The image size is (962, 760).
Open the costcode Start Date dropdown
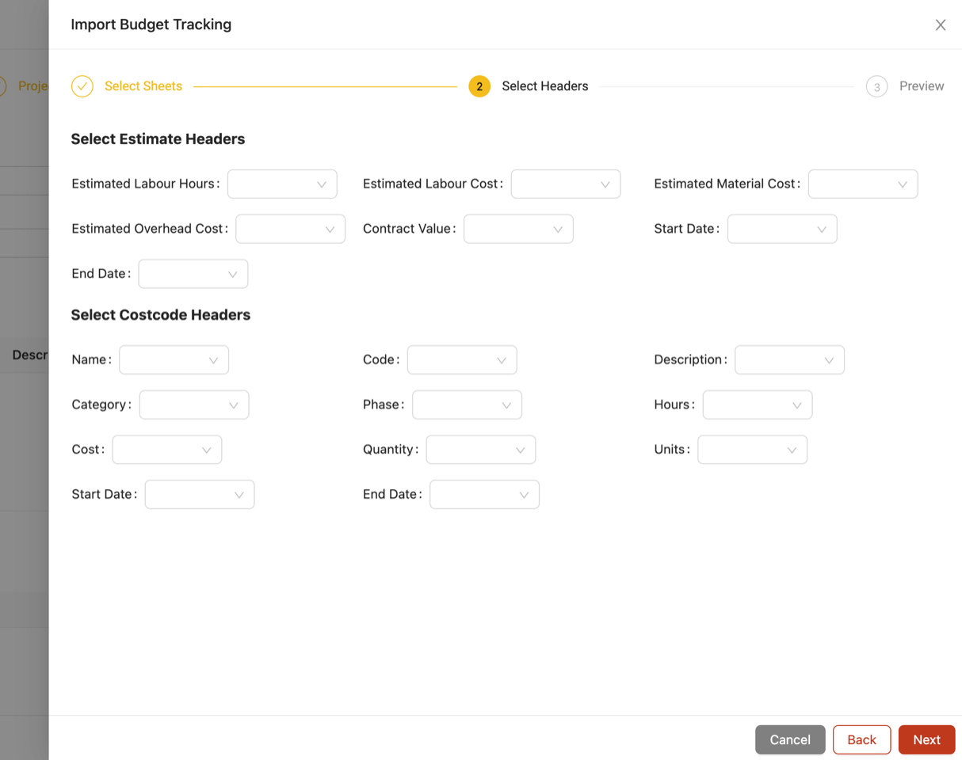200,495
